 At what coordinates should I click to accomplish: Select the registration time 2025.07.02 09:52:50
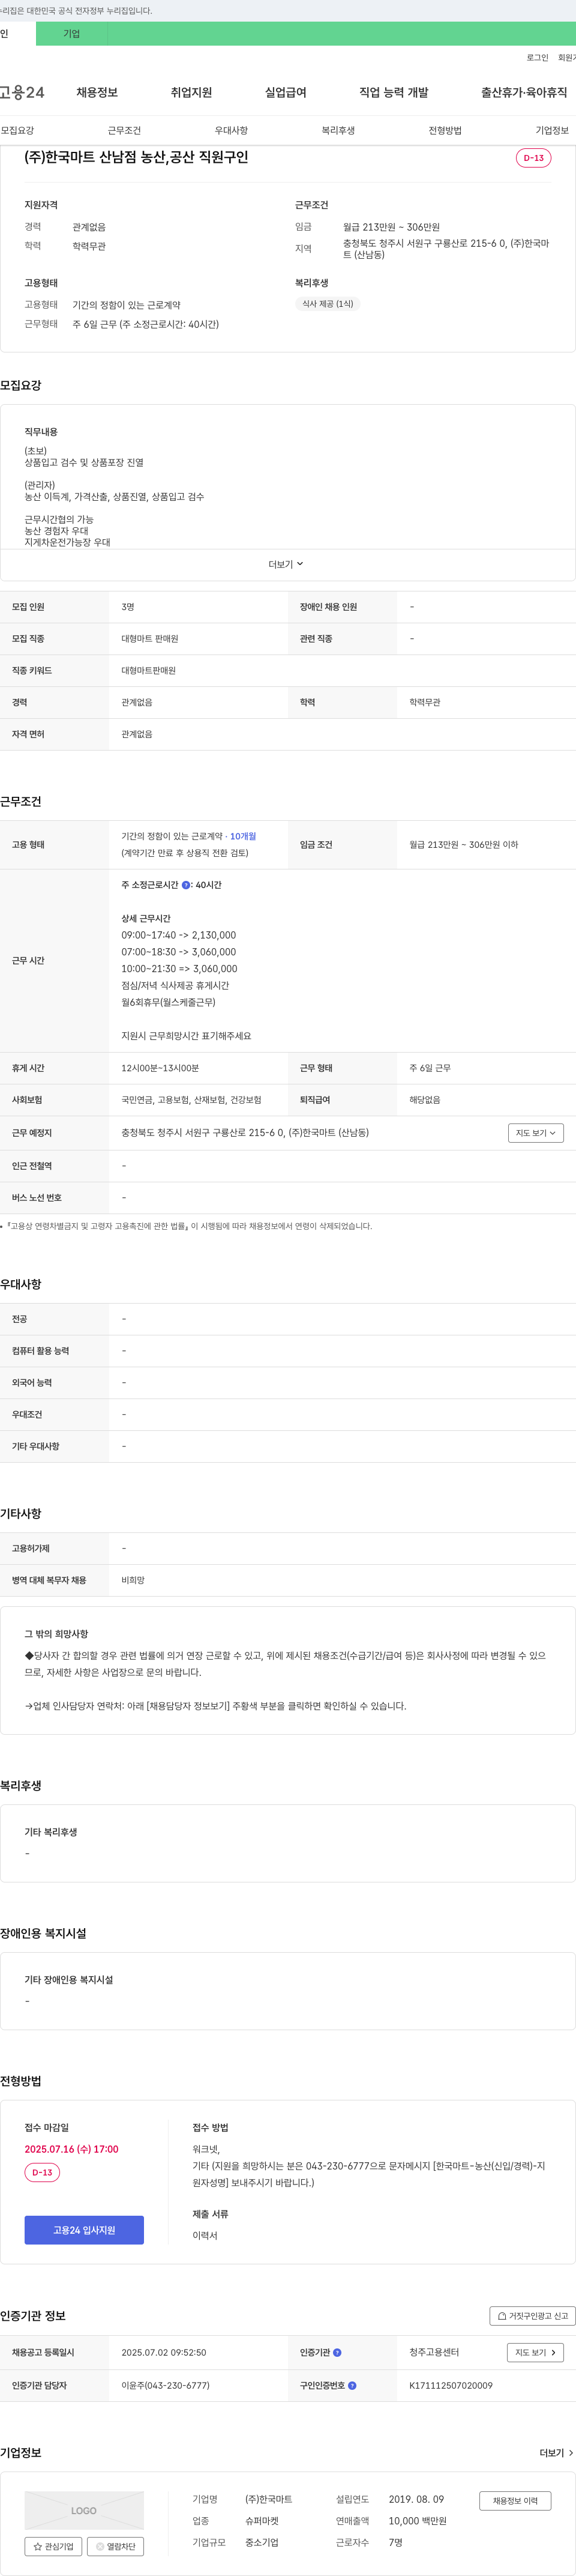[x=164, y=2352]
